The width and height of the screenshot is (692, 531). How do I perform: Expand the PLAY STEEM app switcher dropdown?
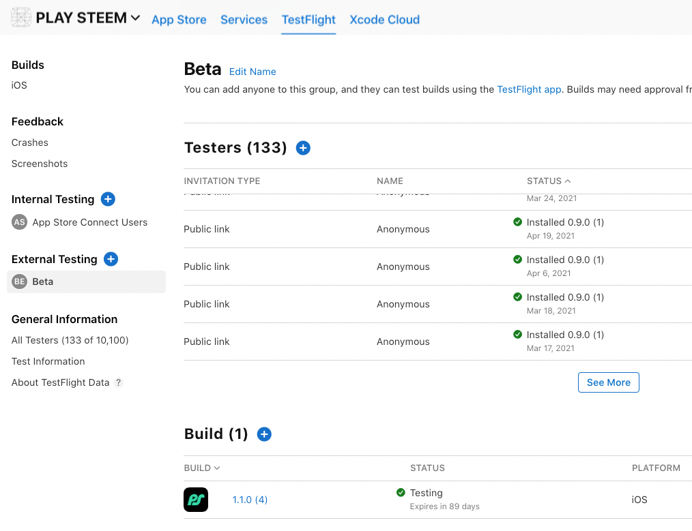136,18
